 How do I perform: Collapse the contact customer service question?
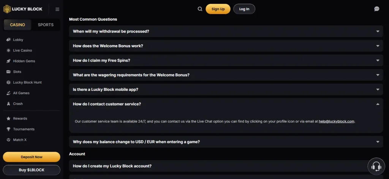pos(226,104)
